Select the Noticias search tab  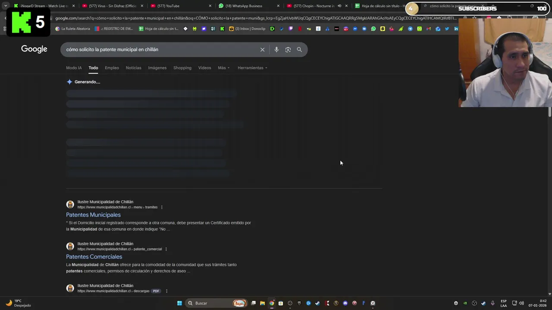[133, 68]
